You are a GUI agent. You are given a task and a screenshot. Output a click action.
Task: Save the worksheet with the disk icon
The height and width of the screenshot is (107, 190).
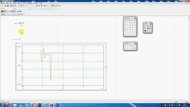click(x=8, y=6)
